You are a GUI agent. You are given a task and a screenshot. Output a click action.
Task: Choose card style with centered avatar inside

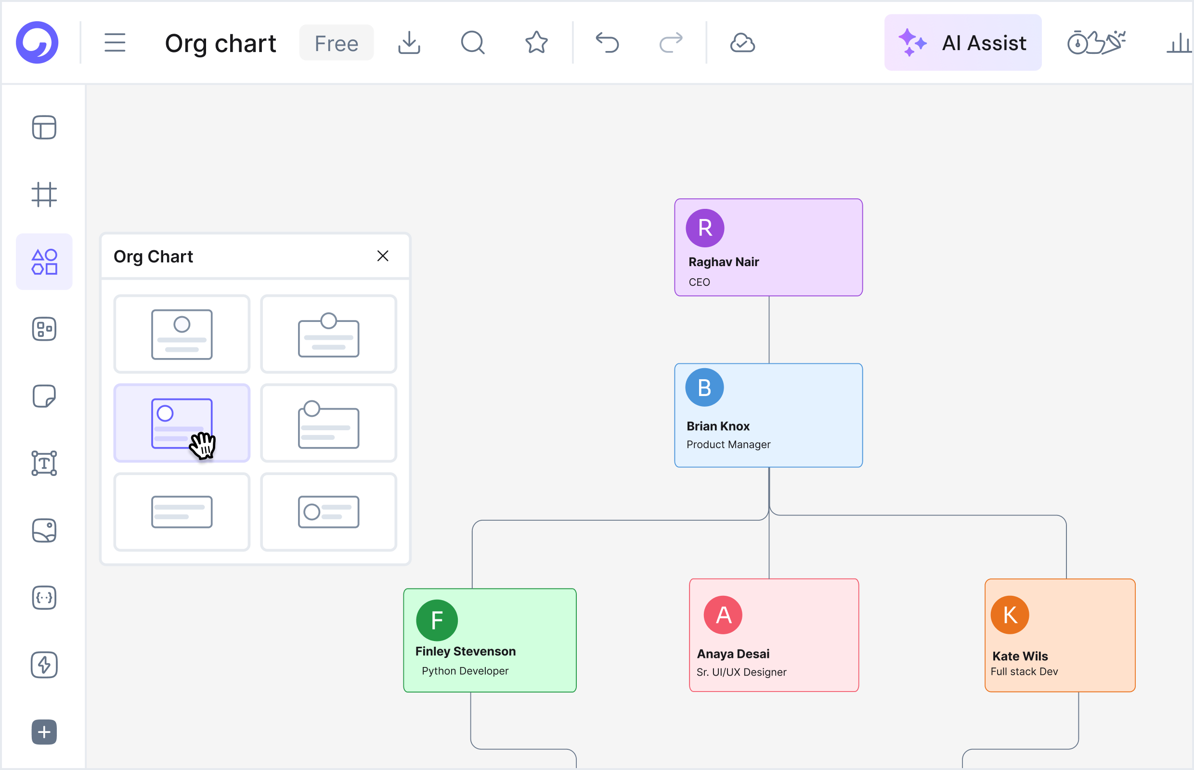[x=182, y=334]
